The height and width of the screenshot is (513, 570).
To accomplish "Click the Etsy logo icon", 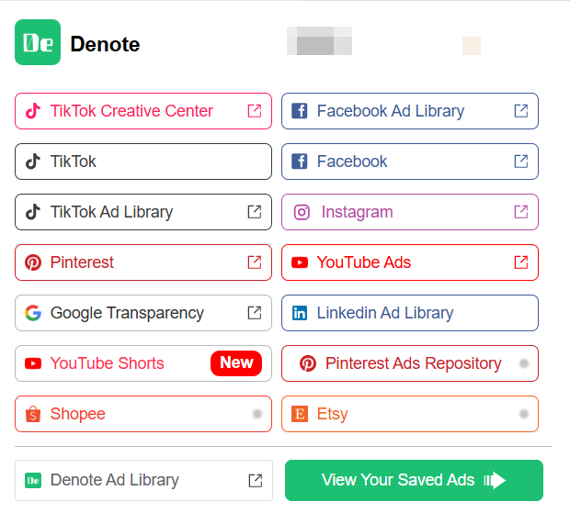I will (x=300, y=414).
